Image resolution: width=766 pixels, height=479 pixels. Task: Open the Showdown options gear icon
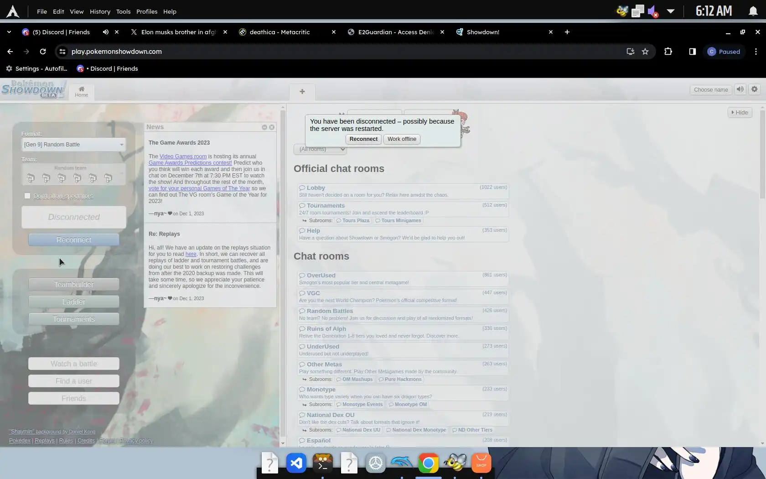pyautogui.click(x=755, y=89)
